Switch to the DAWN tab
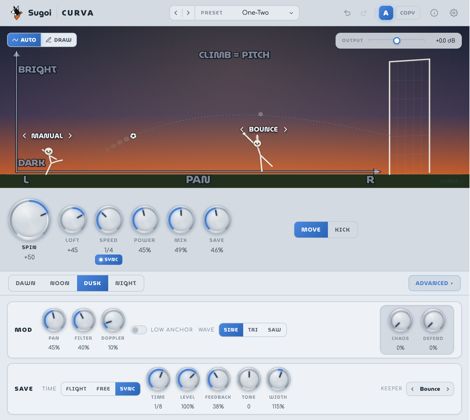The image size is (470, 420). [x=26, y=283]
